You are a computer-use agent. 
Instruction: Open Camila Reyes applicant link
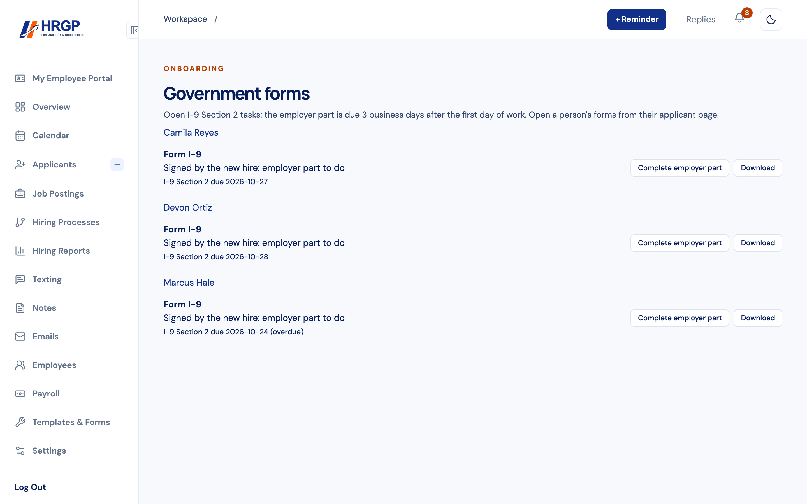coord(191,133)
